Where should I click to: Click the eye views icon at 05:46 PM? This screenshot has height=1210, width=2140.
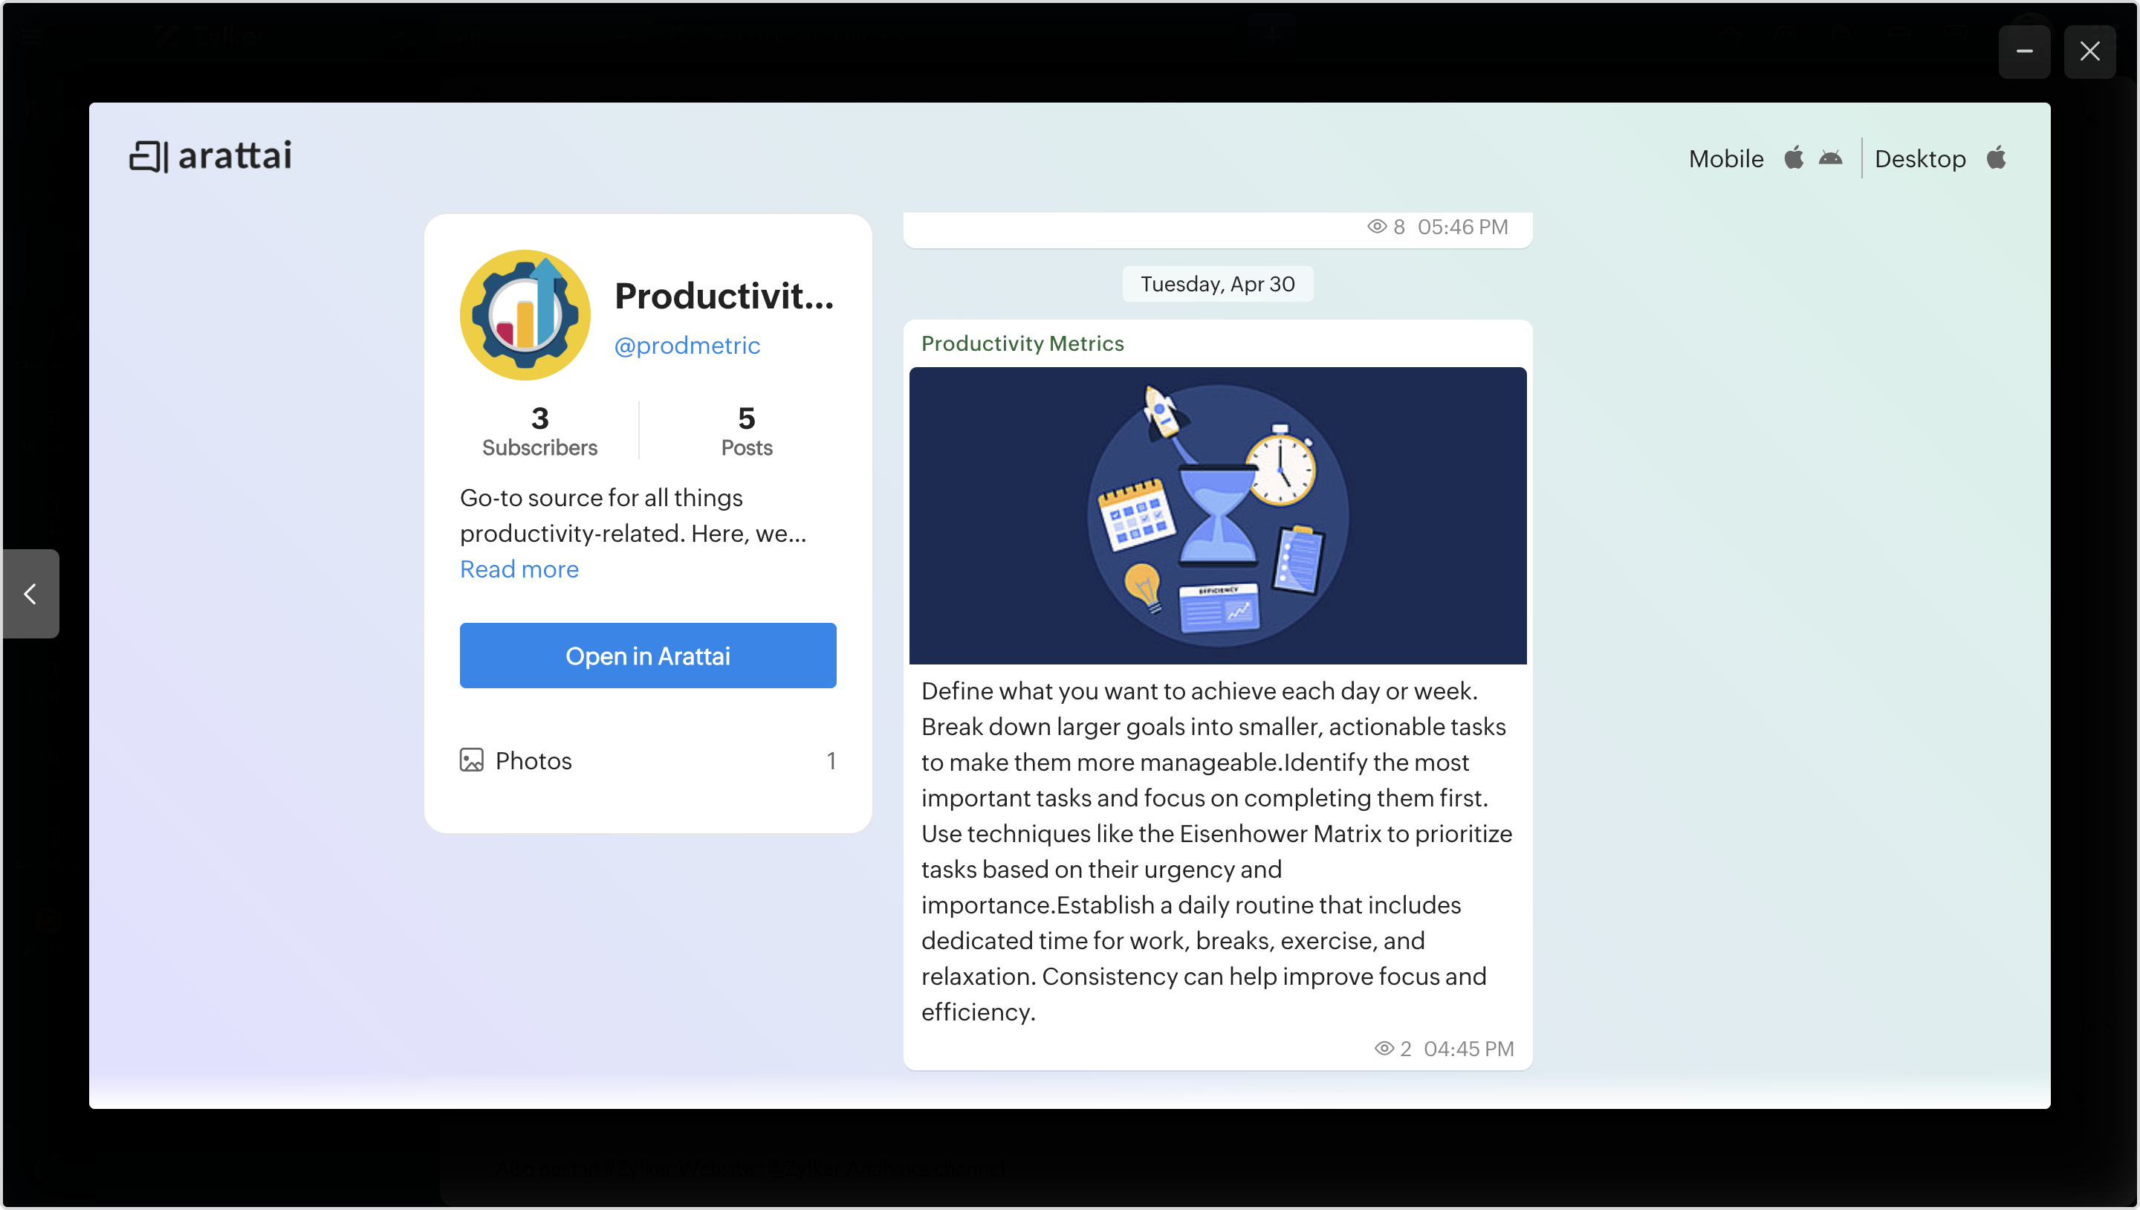[x=1377, y=226]
